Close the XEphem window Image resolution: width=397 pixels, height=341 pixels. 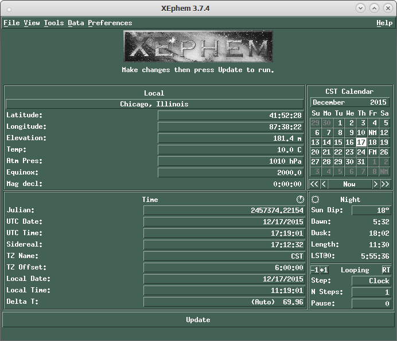[x=388, y=9]
